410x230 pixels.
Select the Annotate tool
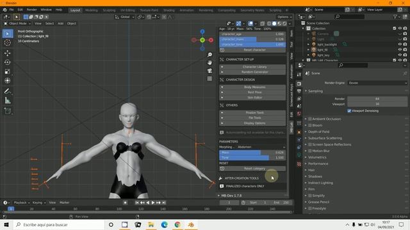click(x=7, y=91)
